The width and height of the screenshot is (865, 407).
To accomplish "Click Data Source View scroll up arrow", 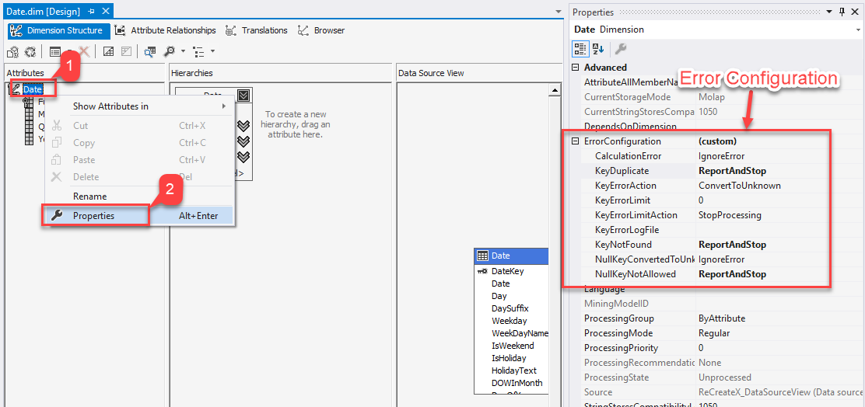I will [x=556, y=90].
